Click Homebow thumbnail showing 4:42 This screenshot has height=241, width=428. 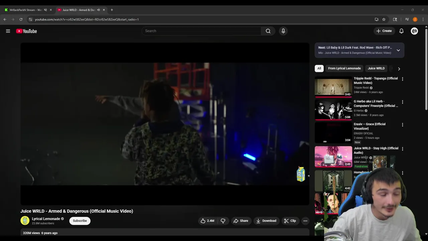[x=333, y=181]
